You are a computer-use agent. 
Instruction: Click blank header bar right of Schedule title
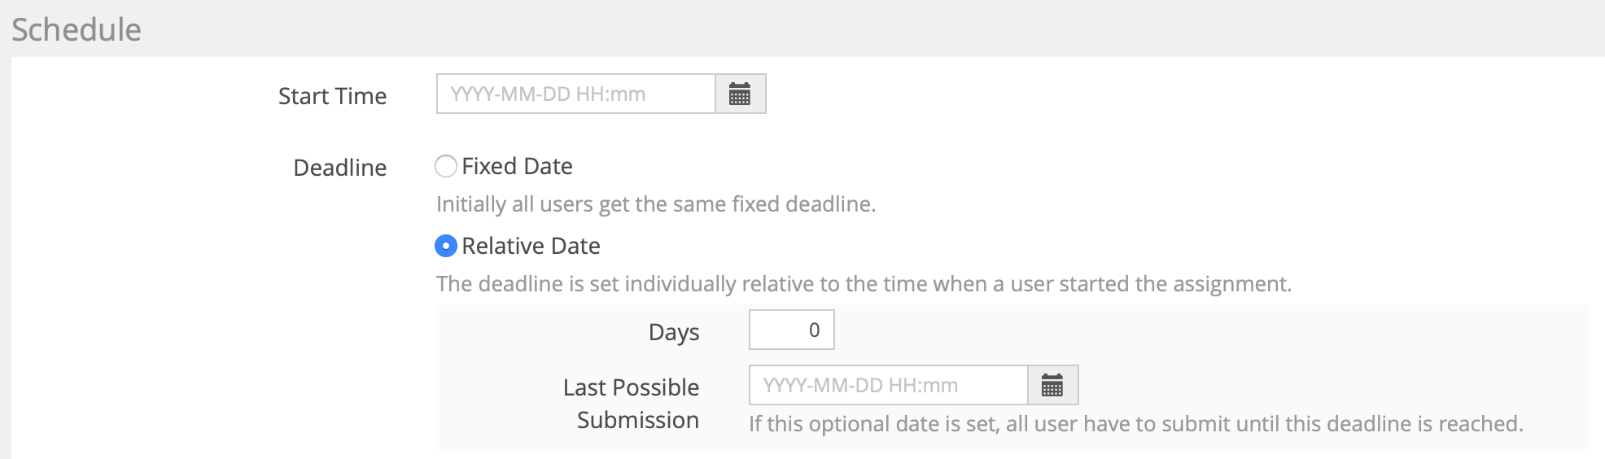[x=814, y=29]
